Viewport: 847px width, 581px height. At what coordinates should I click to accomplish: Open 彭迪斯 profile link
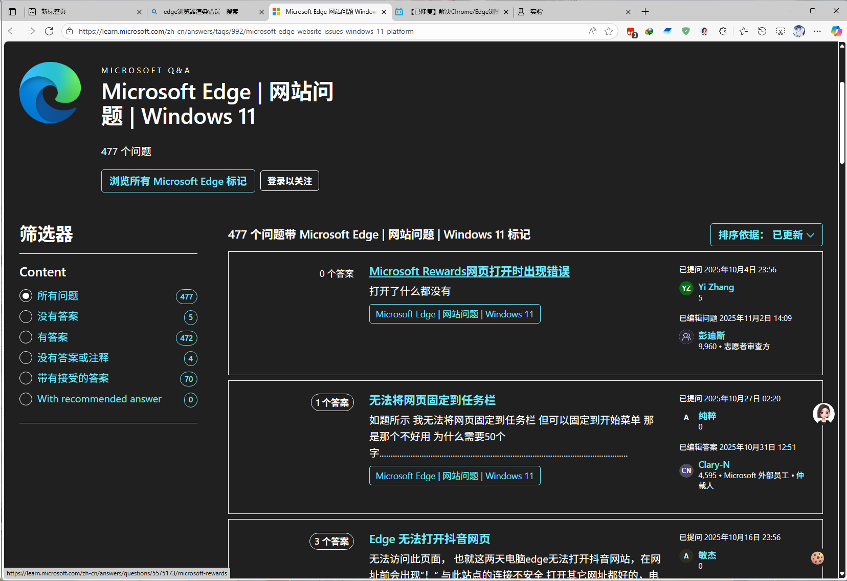pyautogui.click(x=711, y=335)
